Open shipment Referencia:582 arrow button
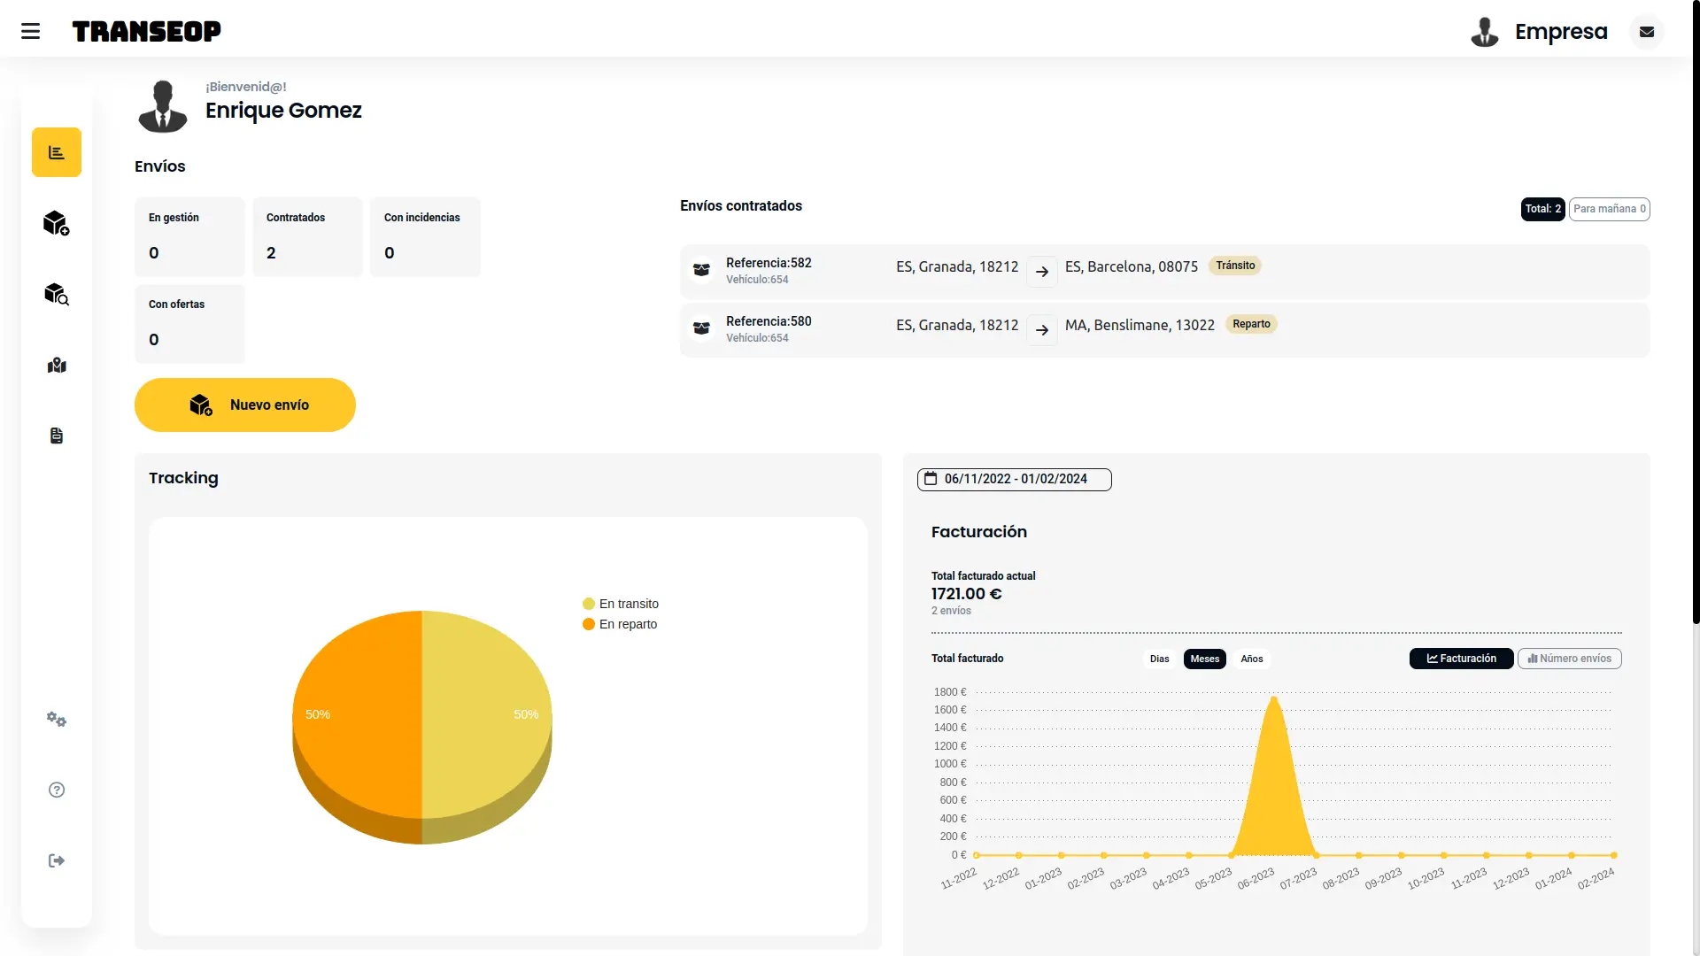 tap(1042, 272)
